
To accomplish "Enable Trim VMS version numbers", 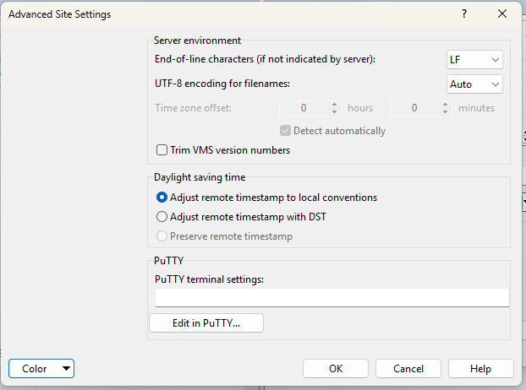I will coord(162,150).
